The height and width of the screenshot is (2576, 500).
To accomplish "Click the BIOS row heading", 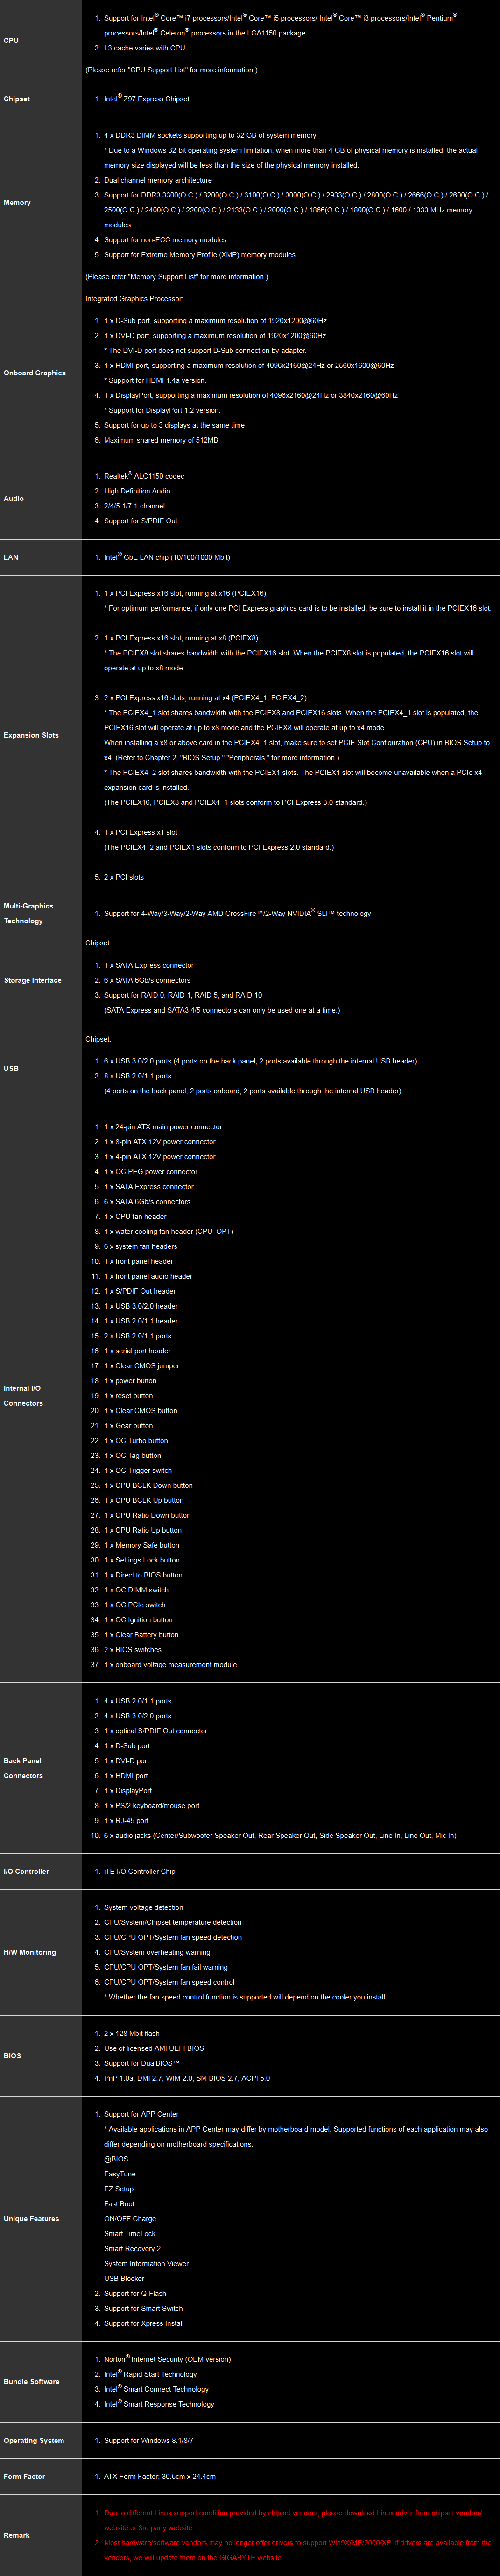I will [x=12, y=2055].
